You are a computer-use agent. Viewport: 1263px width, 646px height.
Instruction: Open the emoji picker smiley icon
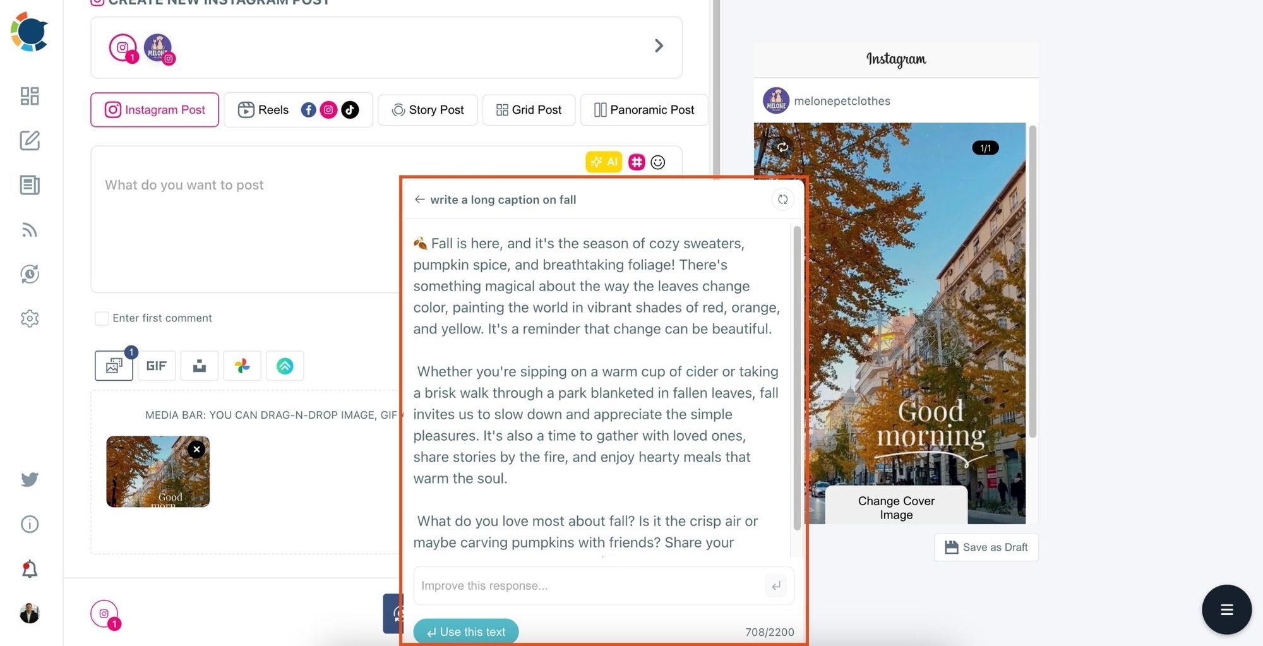[x=657, y=162]
